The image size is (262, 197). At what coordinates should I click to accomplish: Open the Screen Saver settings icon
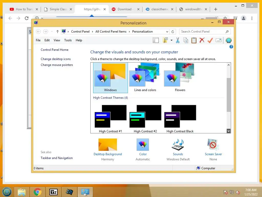click(x=213, y=145)
